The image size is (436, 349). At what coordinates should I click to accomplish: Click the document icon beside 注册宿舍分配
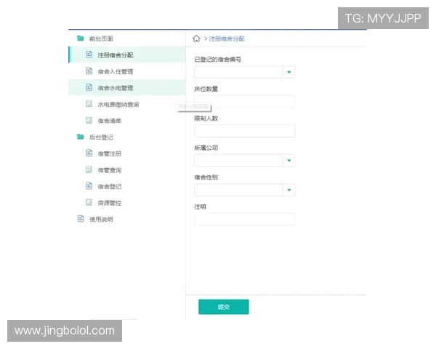tap(89, 55)
